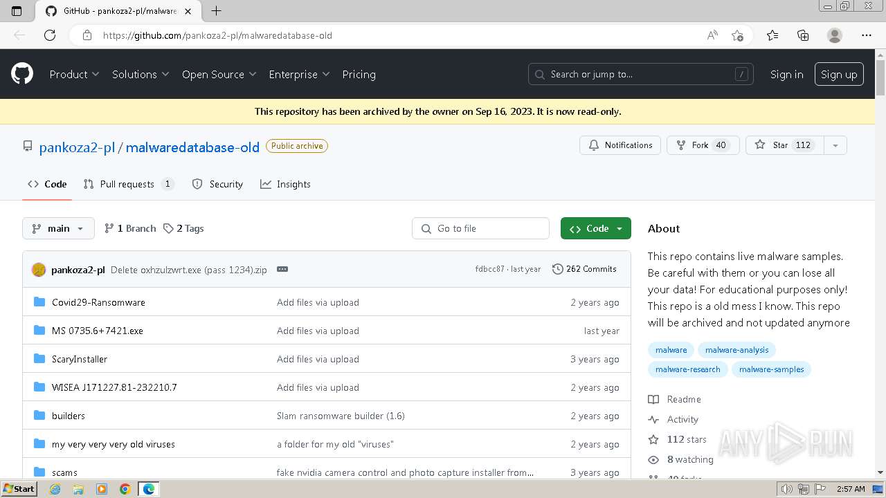Open the pankoza2-pl owner link
The image size is (886, 498).
coord(77,147)
